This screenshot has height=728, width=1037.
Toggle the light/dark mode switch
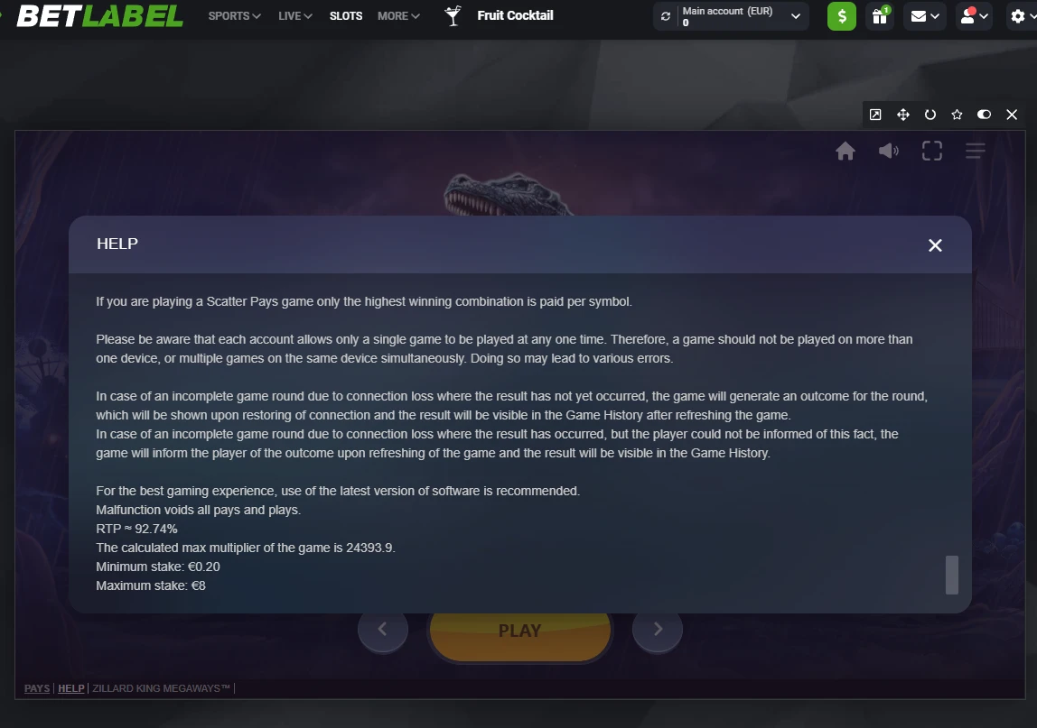pyautogui.click(x=984, y=115)
